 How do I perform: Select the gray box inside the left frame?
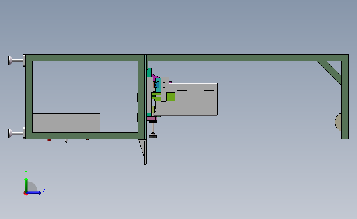tap(66, 123)
